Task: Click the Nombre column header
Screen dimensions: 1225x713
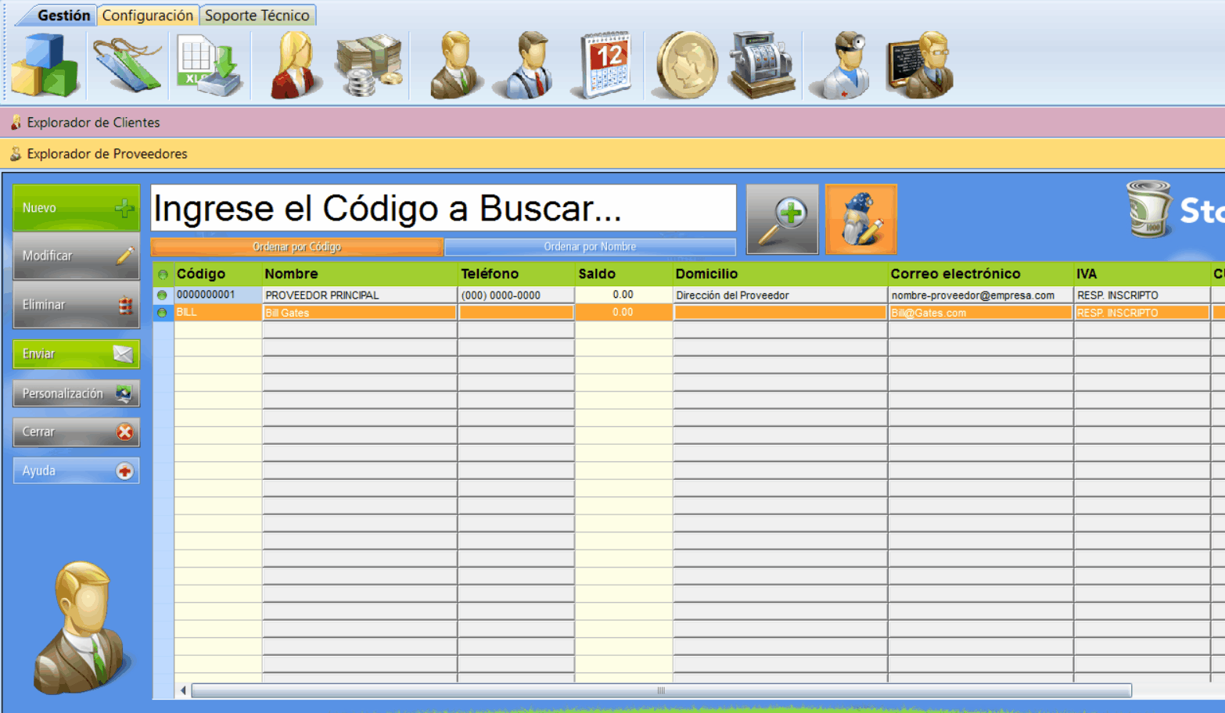Action: (x=359, y=274)
